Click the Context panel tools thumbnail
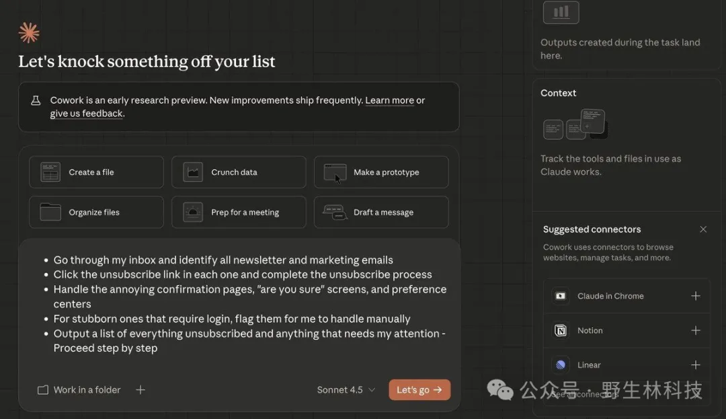 (x=575, y=124)
